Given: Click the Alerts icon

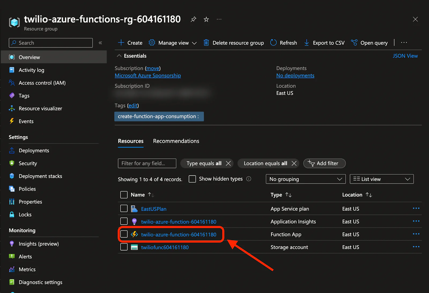Looking at the screenshot, I should (12, 256).
